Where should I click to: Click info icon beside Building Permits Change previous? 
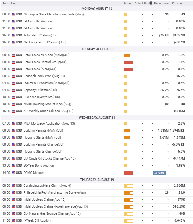[182, 144]
